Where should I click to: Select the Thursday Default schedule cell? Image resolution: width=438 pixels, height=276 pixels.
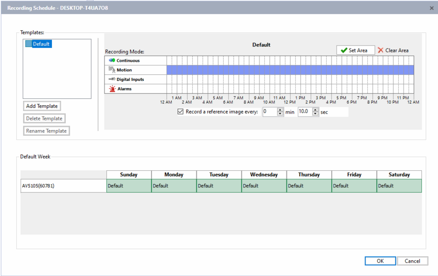click(x=309, y=186)
